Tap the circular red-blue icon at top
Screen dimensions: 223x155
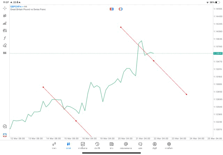(121, 9)
